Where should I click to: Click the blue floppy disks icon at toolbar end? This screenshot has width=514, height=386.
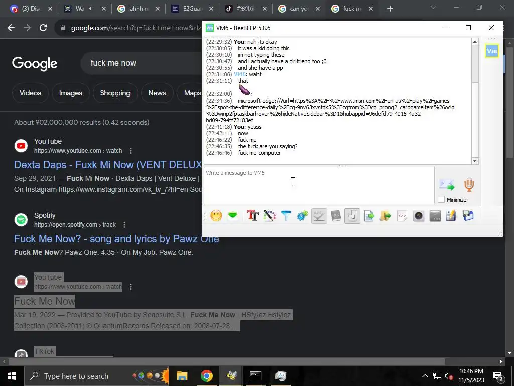click(x=468, y=216)
